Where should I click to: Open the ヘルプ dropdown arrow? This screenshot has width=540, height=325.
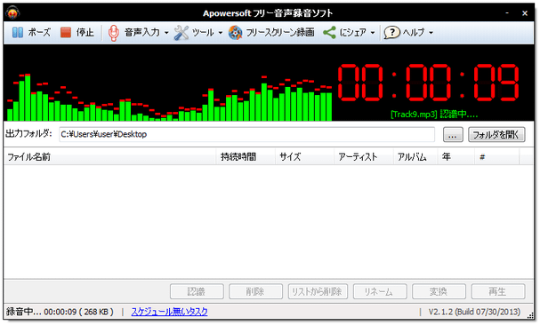pyautogui.click(x=431, y=33)
